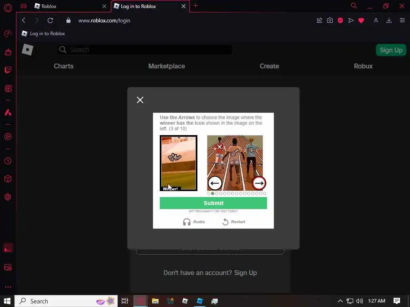This screenshot has width=410, height=307.
Task: Show previous captcha image with left arrow
Action: point(215,183)
